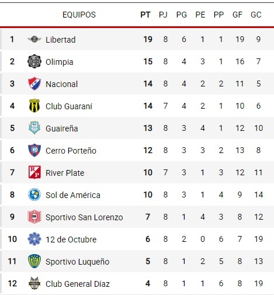
Task: Click the Sportivo San Lorenzo team name
Action: pyautogui.click(x=84, y=217)
